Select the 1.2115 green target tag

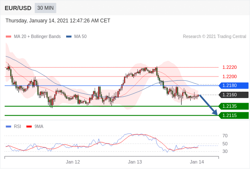pyautogui.click(x=233, y=115)
